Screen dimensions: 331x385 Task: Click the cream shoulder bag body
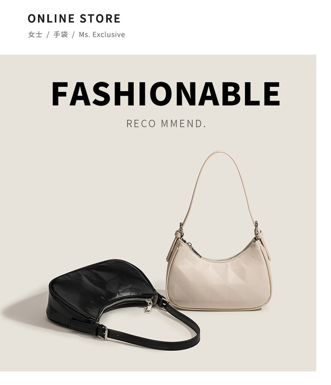(219, 280)
